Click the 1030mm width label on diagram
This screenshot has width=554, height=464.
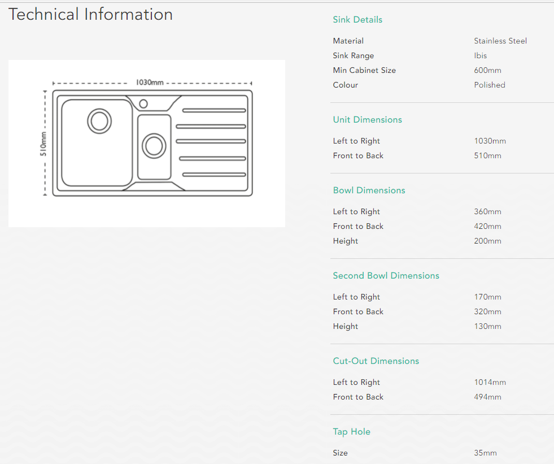point(150,83)
